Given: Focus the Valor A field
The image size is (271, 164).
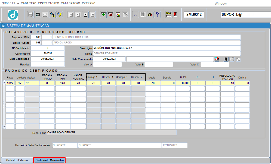Looking at the screenshot, I should click(107, 65).
